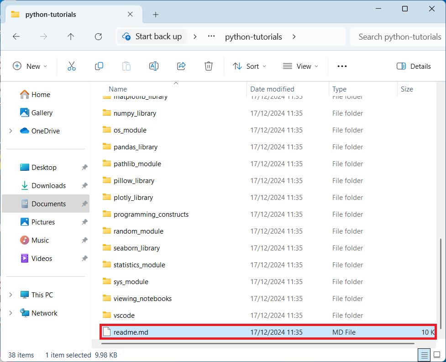
Task: Expand the This PC tree node
Action: coord(10,295)
